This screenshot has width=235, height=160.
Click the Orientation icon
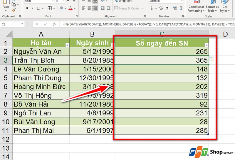click(x=103, y=1)
